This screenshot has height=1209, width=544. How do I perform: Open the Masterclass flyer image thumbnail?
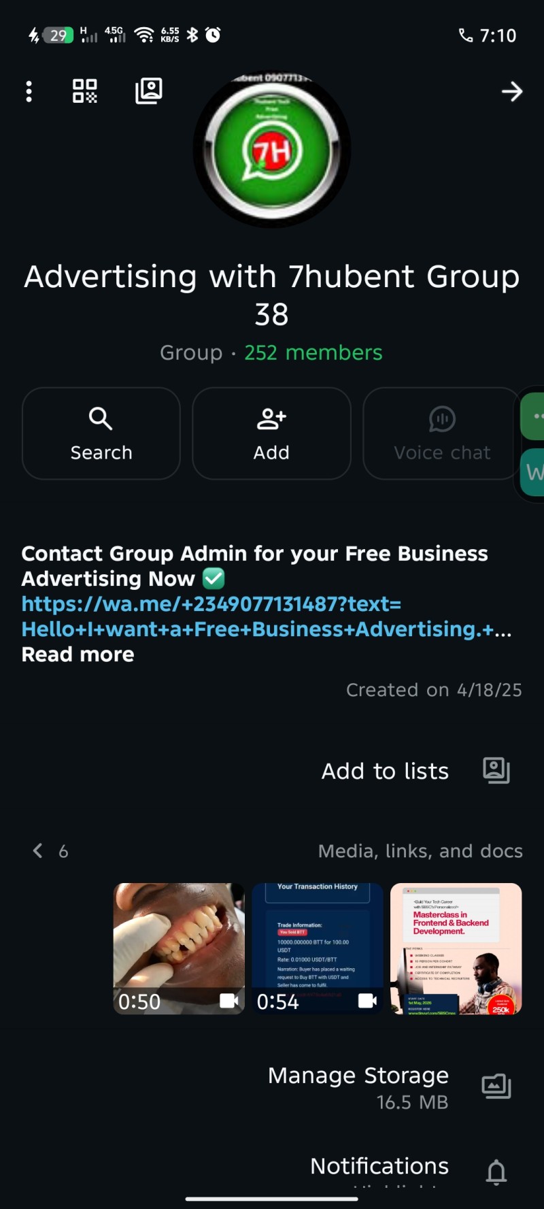point(456,948)
